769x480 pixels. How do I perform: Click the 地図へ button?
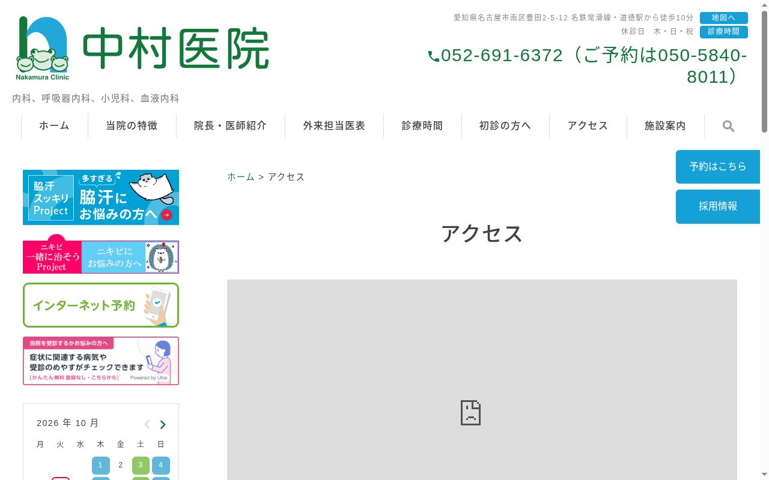point(724,18)
